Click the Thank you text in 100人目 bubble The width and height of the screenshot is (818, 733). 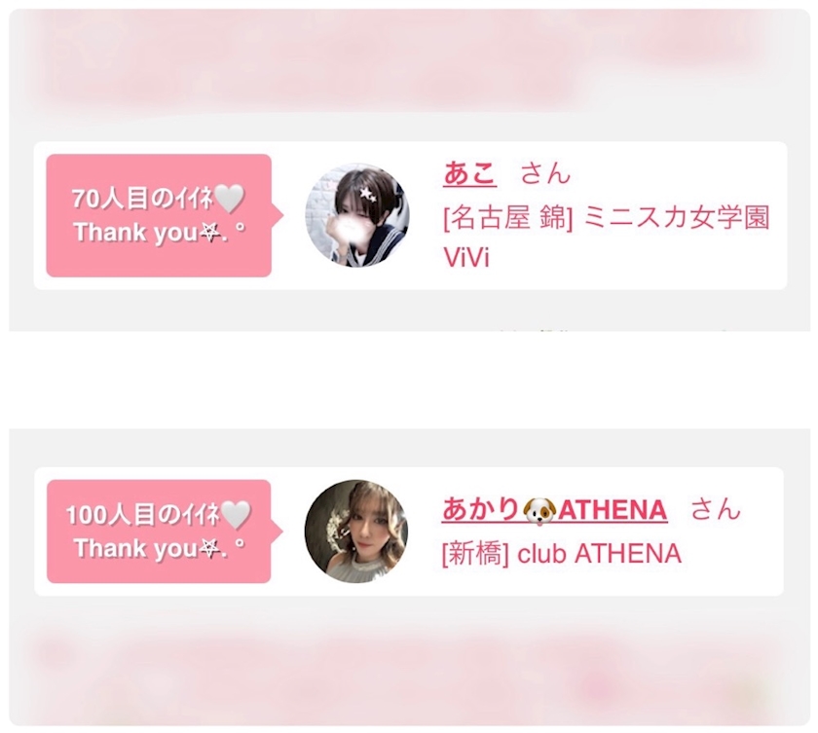click(x=136, y=548)
